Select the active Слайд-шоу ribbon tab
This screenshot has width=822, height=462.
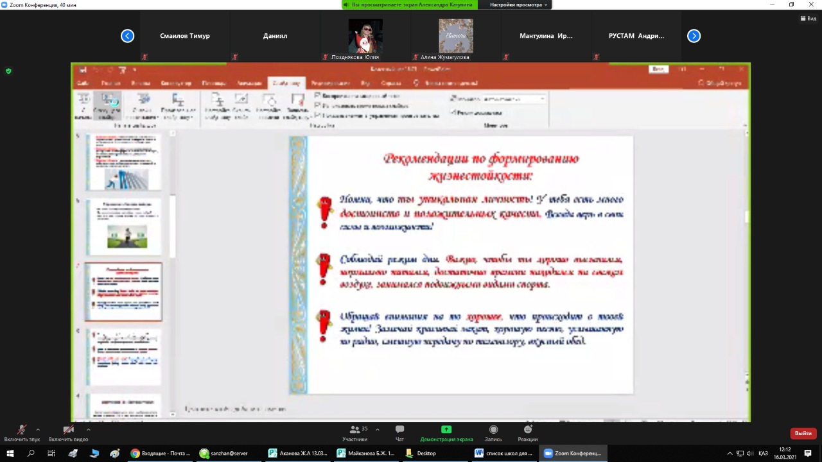[286, 83]
